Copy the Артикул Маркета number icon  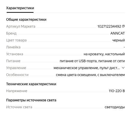coord(123,26)
